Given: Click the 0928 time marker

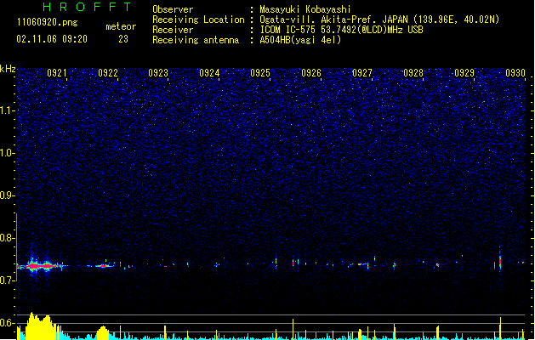Looking at the screenshot, I should pos(413,73).
